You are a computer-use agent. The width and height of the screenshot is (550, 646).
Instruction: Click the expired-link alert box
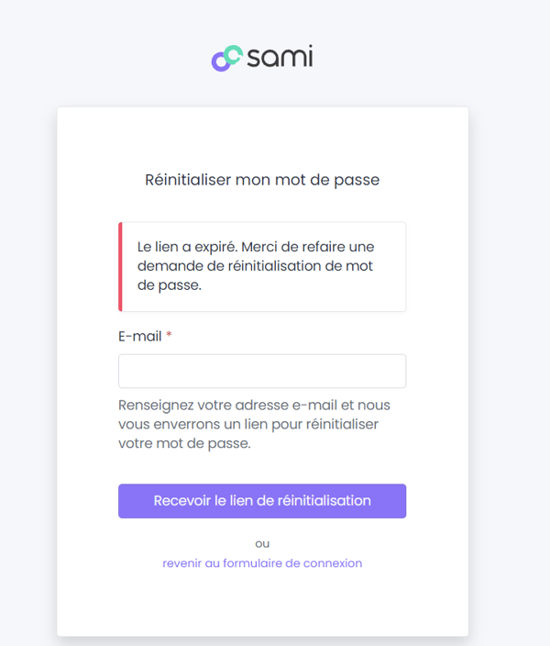[x=262, y=266]
